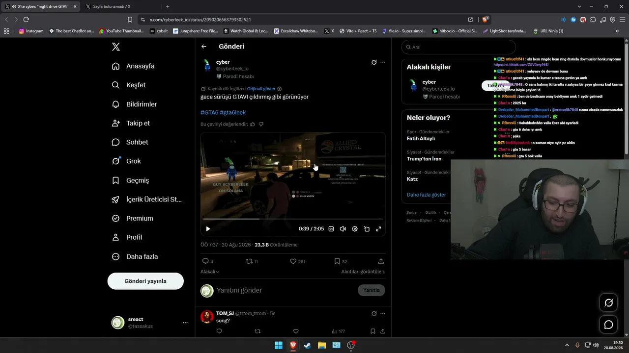629x353 pixels.
Task: Expand the Alakalı replies sort dropdown
Action: coord(210,272)
